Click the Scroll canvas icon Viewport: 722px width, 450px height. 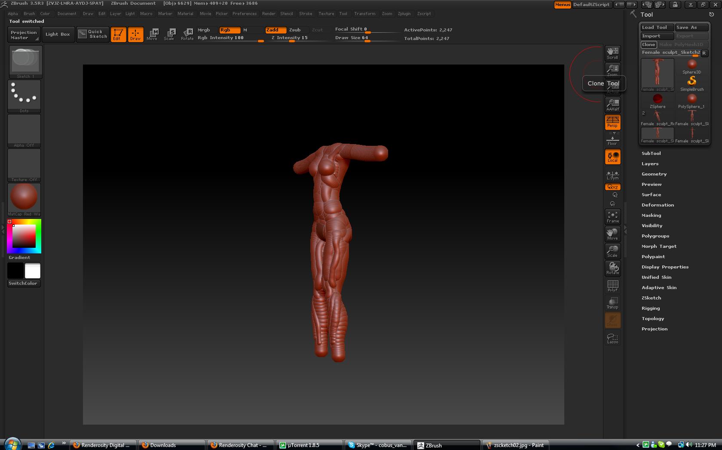[612, 53]
